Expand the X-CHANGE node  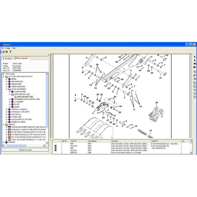point(10,102)
